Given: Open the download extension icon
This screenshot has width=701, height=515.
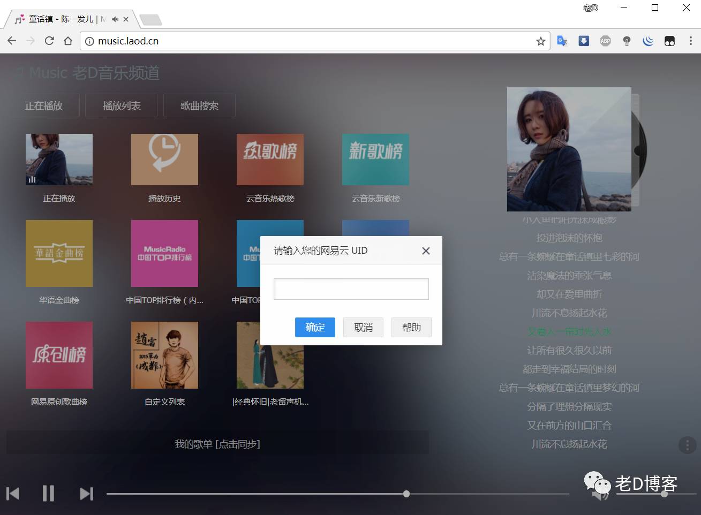Looking at the screenshot, I should [584, 41].
